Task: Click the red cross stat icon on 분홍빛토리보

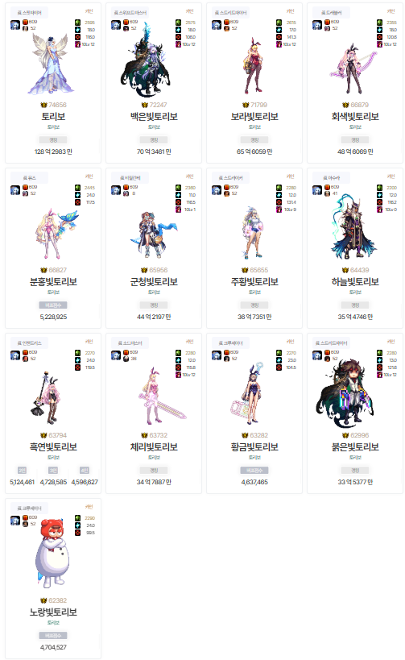Action: click(x=78, y=202)
